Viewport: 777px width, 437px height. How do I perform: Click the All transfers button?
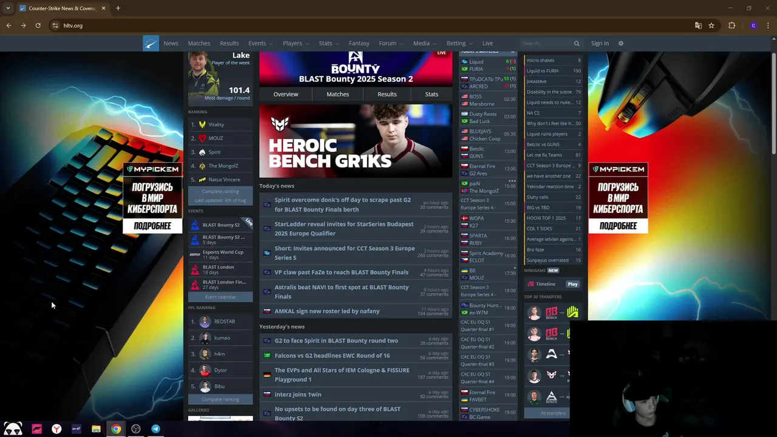tap(553, 413)
